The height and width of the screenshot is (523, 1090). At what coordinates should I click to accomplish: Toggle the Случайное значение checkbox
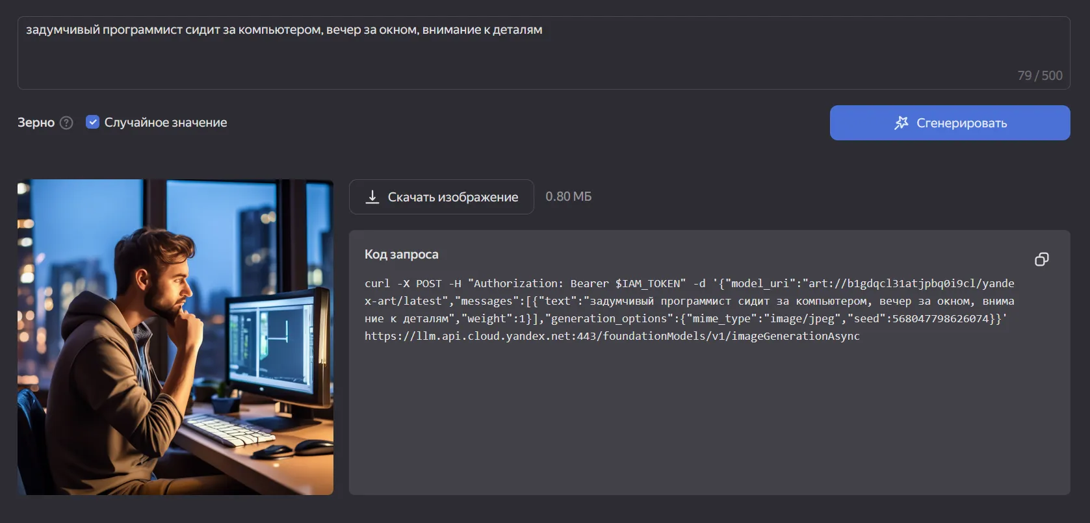coord(92,122)
